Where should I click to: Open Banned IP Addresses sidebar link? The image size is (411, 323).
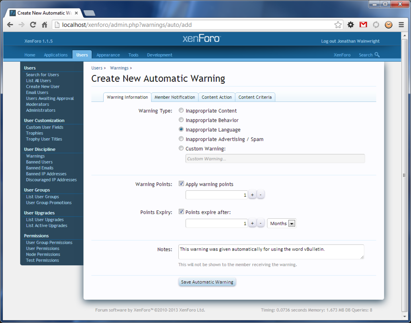click(x=46, y=174)
